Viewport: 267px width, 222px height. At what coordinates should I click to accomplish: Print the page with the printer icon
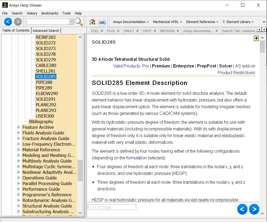102,22
